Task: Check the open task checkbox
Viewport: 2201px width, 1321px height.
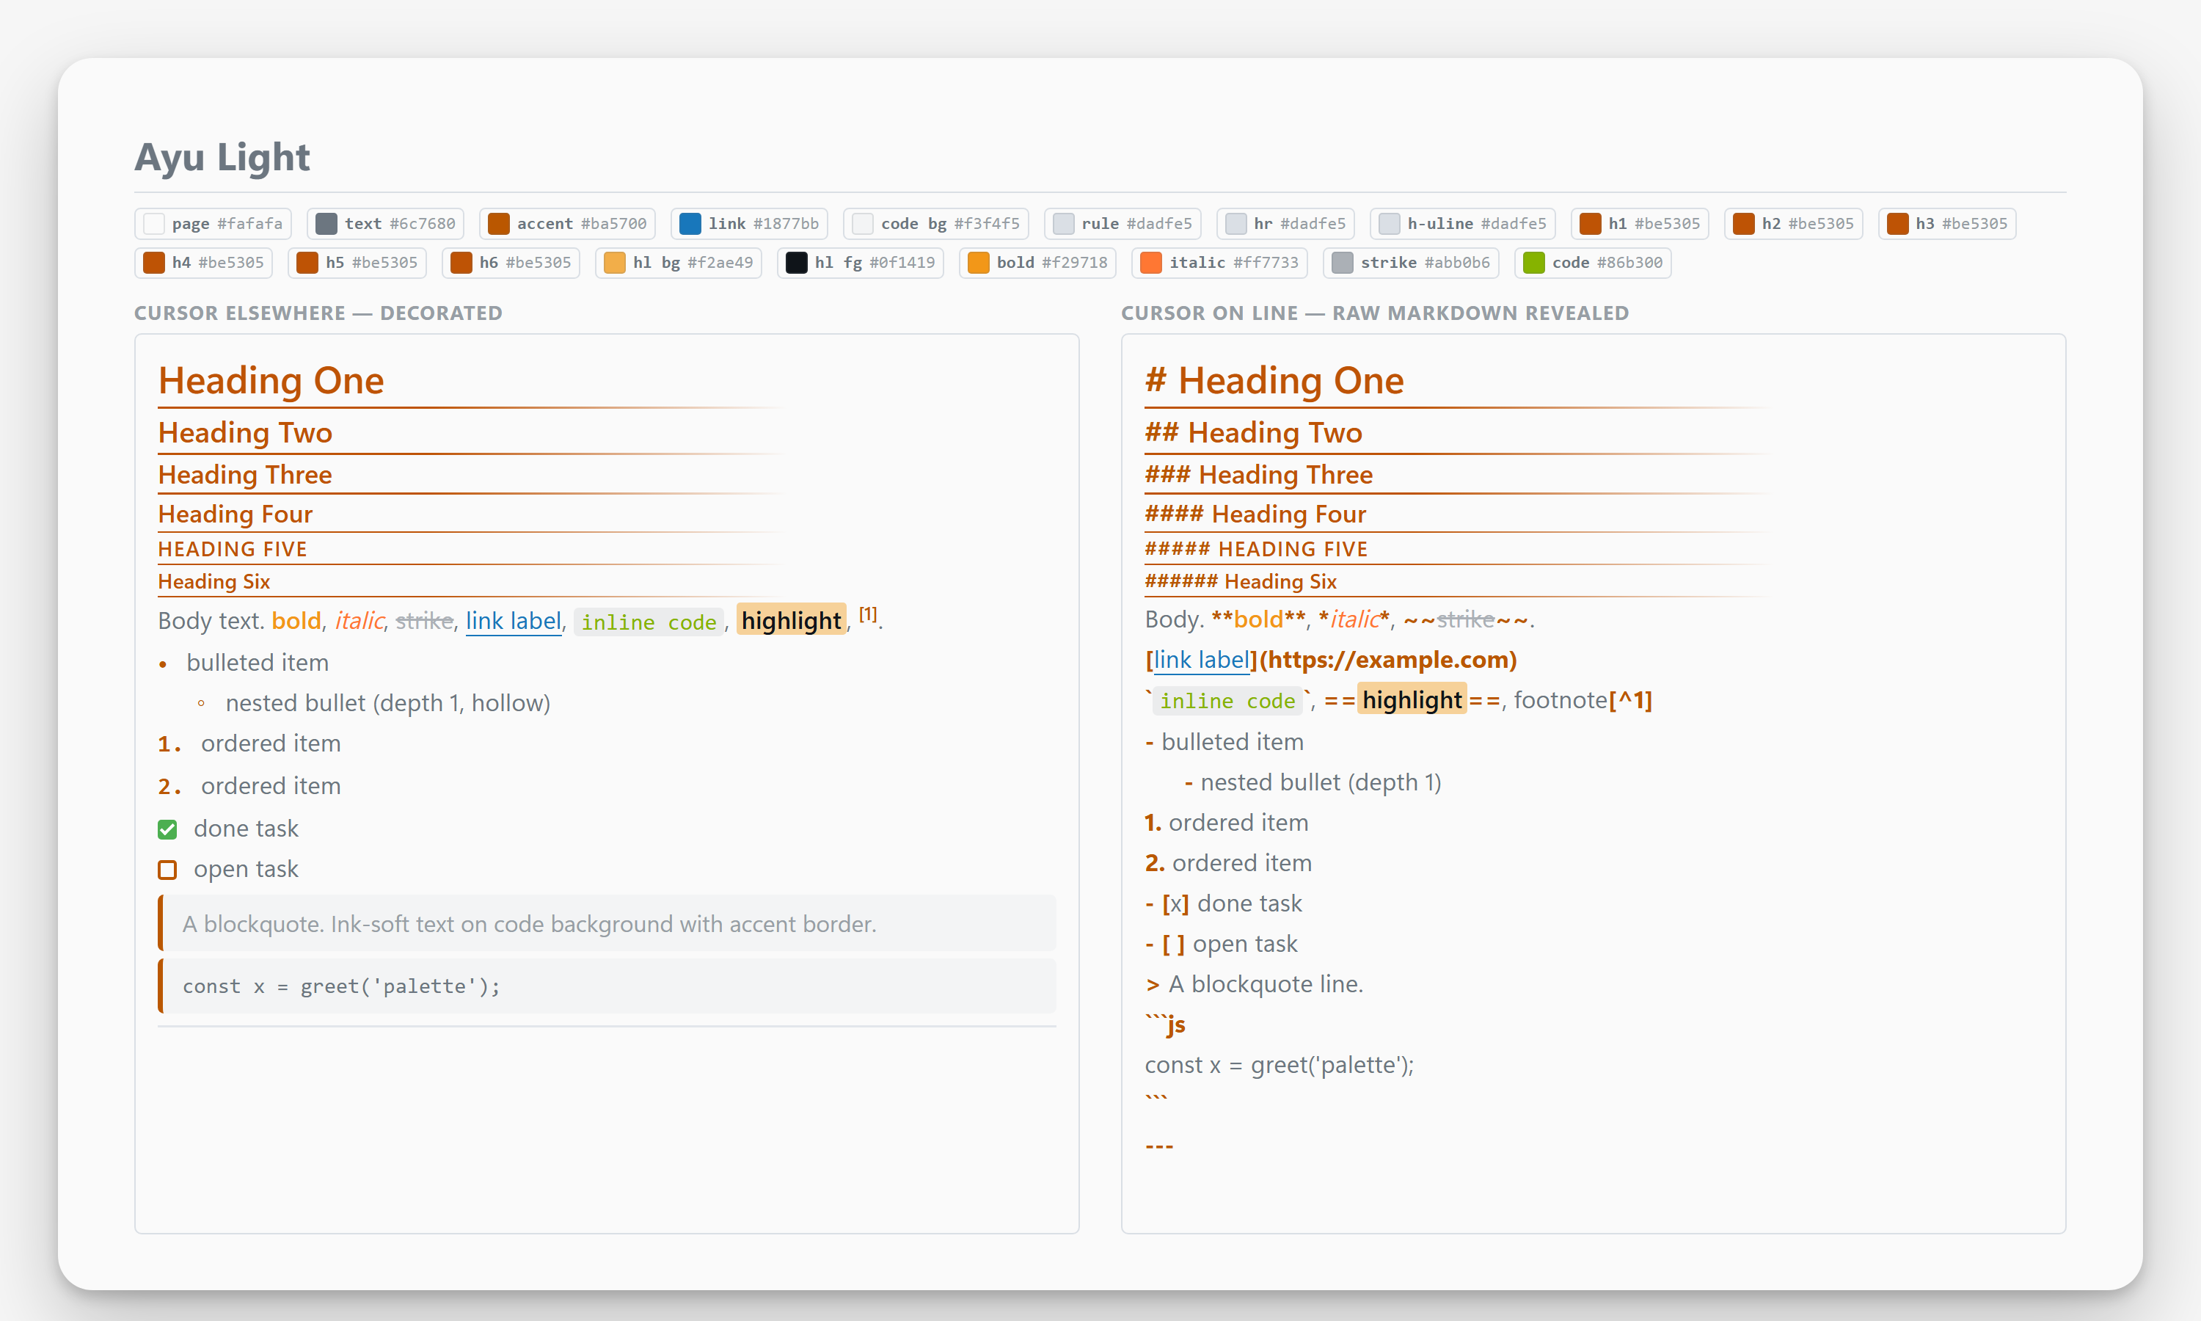Action: point(167,870)
